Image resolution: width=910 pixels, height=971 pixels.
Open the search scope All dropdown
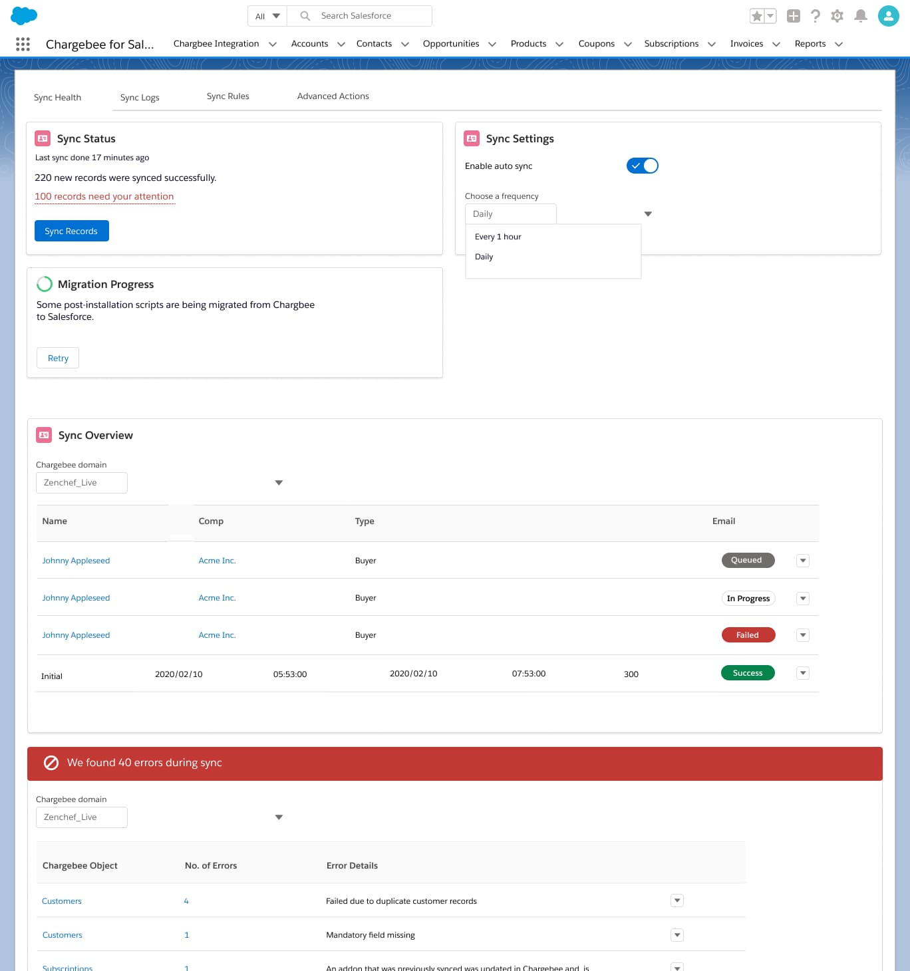(265, 15)
